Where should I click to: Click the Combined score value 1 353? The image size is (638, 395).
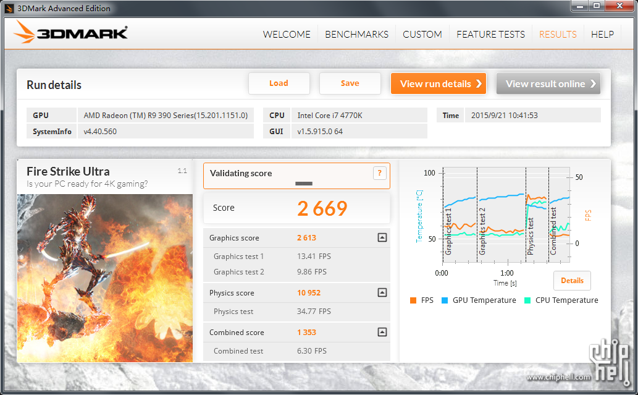pyautogui.click(x=306, y=333)
